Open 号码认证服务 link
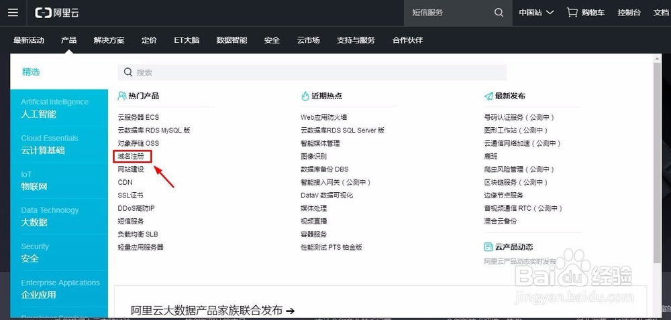671x320 pixels. [x=519, y=117]
